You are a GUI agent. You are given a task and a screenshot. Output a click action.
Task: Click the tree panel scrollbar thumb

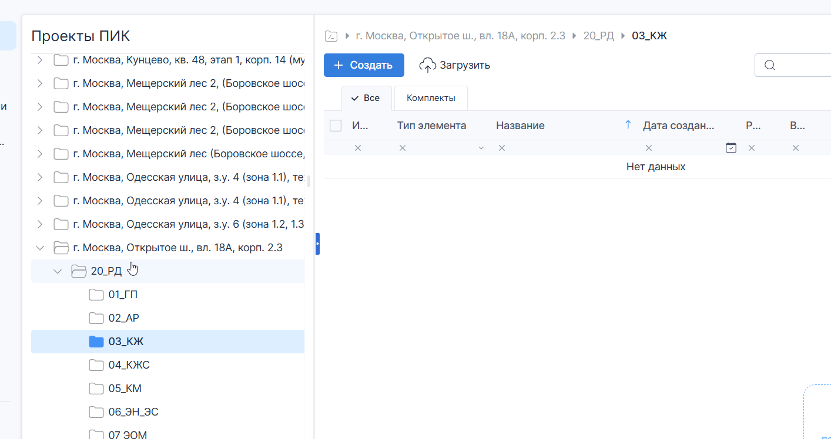pos(309,181)
